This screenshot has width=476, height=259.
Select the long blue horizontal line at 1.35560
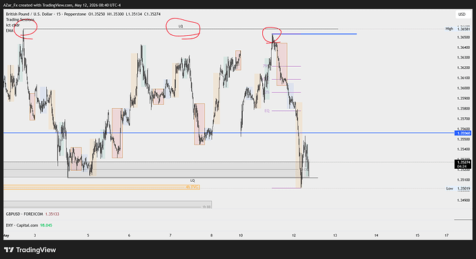coord(229,133)
